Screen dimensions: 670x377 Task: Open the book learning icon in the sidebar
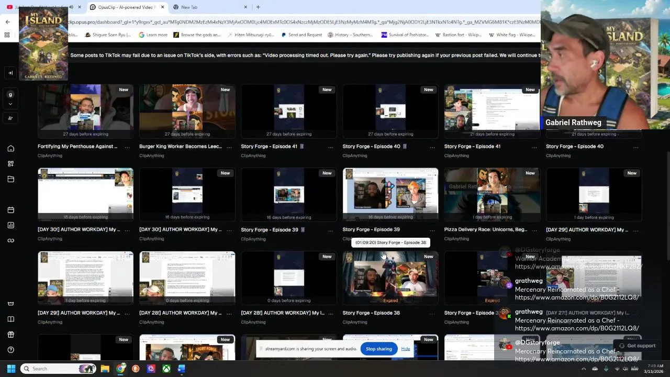[x=10, y=319]
